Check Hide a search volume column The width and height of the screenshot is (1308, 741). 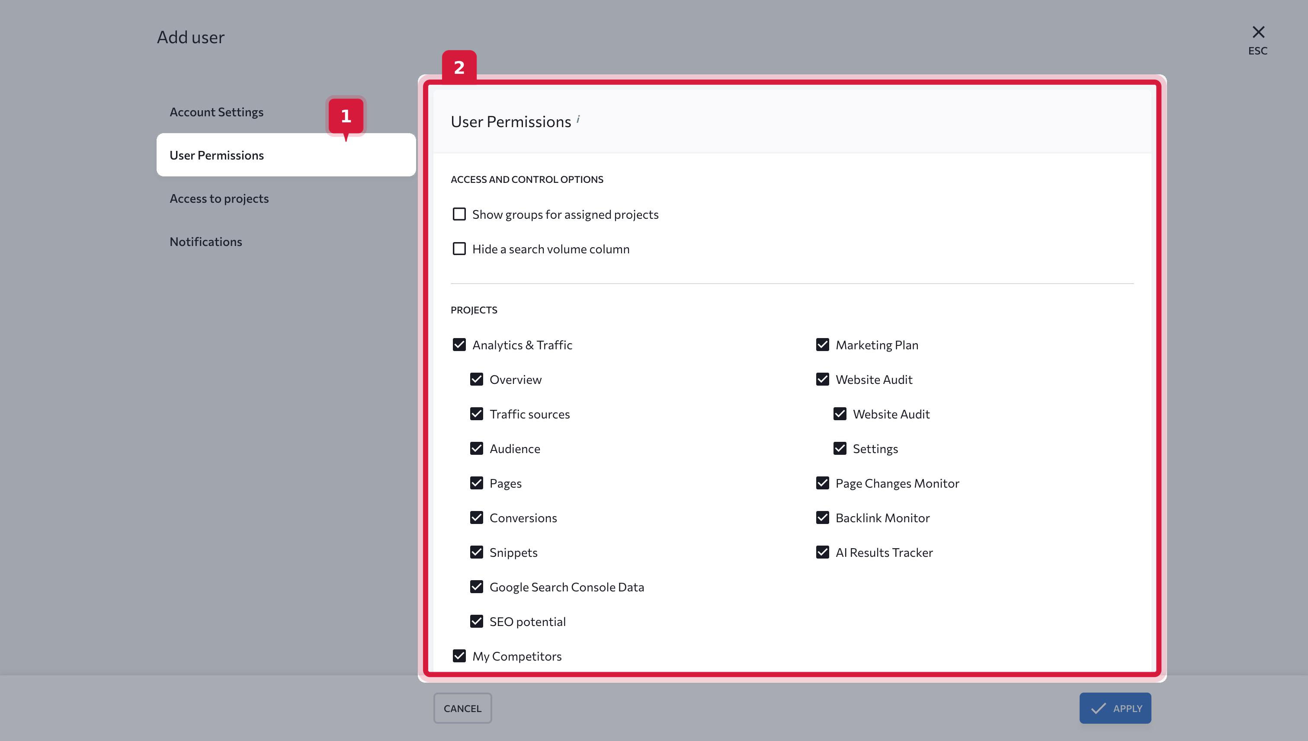click(x=459, y=249)
